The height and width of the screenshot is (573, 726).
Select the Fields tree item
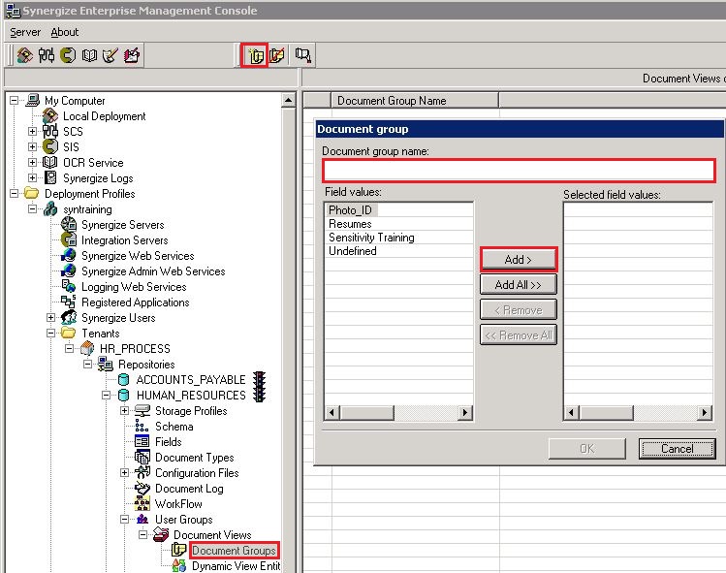point(168,441)
